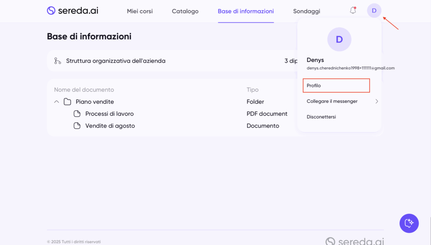Open the notifications bell icon
Screen dimensions: 431x245
pos(353,11)
